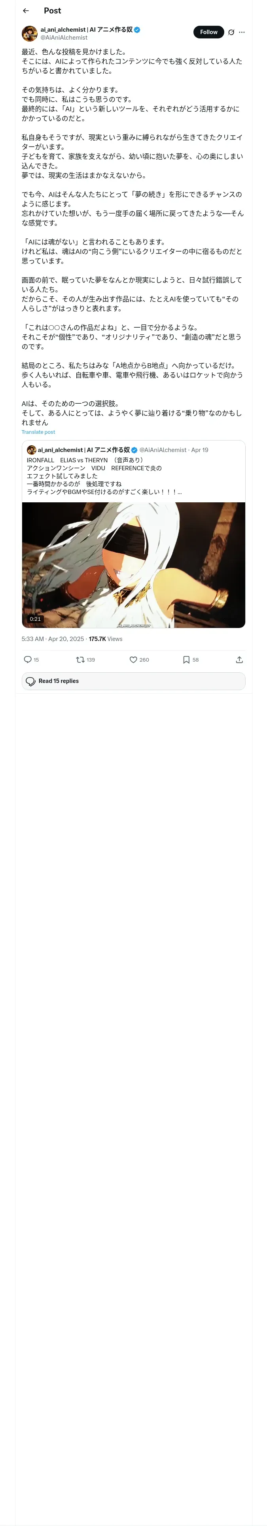Open the @AiAniAlchemist handle link
Image resolution: width=267 pixels, height=1526 pixels.
64,37
